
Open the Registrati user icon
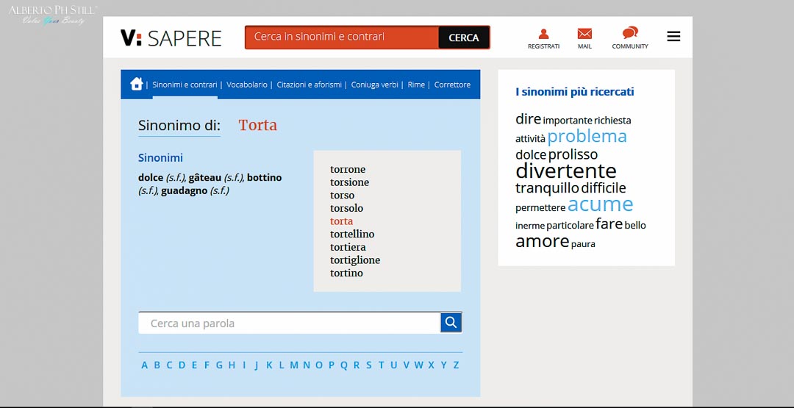pyautogui.click(x=543, y=34)
